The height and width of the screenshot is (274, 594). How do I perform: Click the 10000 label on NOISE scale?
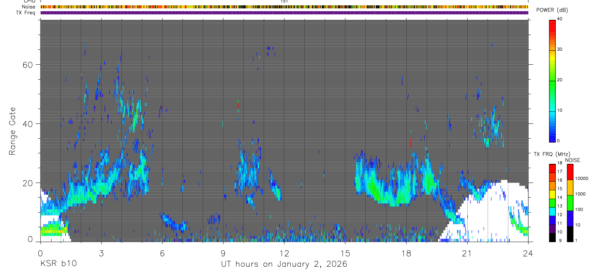[x=582, y=178]
